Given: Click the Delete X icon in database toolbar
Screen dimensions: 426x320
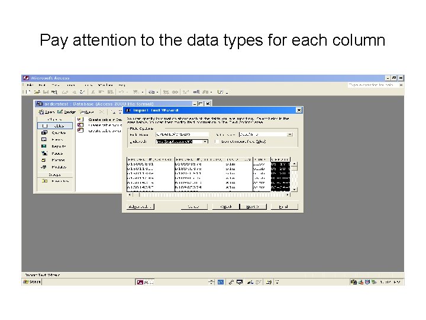Looking at the screenshot, I should [101, 112].
